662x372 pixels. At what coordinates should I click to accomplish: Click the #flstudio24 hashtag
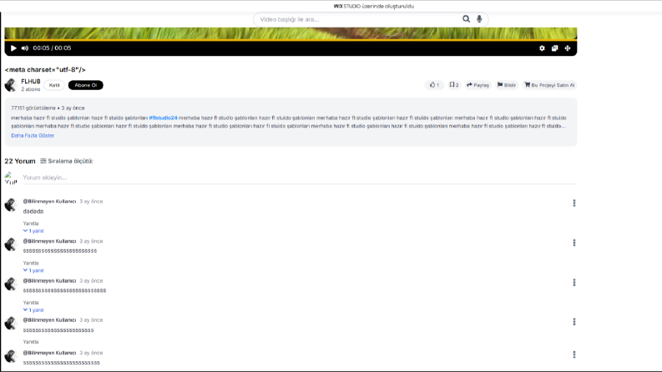[163, 118]
